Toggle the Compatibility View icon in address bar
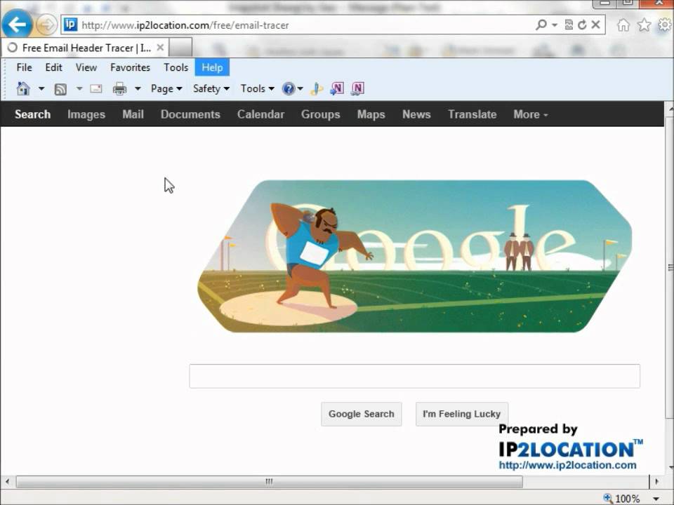The height and width of the screenshot is (505, 674). [x=569, y=25]
